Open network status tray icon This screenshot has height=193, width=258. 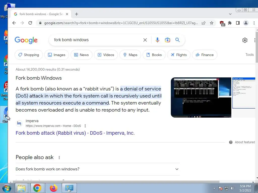(227, 188)
